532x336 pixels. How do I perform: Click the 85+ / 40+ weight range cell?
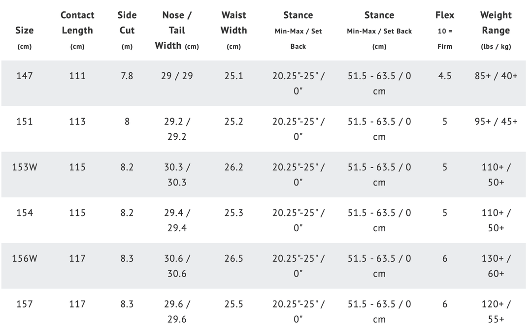[x=496, y=76]
